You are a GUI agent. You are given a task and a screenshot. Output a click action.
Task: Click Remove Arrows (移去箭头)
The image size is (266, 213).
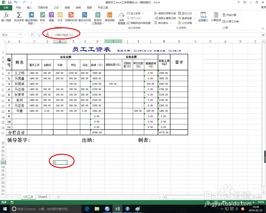161,23
